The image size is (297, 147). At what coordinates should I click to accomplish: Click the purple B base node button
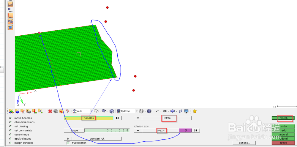tap(185, 130)
